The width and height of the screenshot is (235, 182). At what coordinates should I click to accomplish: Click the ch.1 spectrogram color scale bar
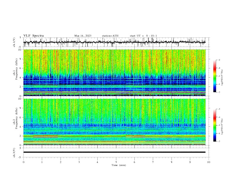point(215,76)
